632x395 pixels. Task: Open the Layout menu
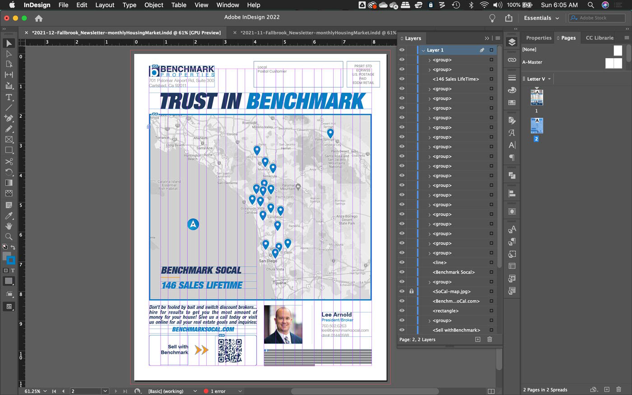pos(105,5)
